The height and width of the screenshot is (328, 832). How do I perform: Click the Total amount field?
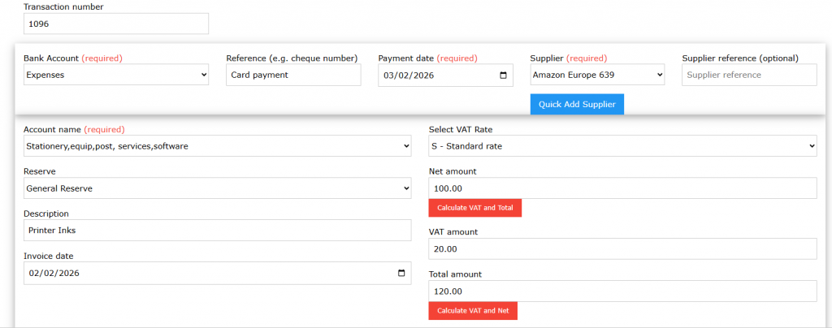pos(622,291)
